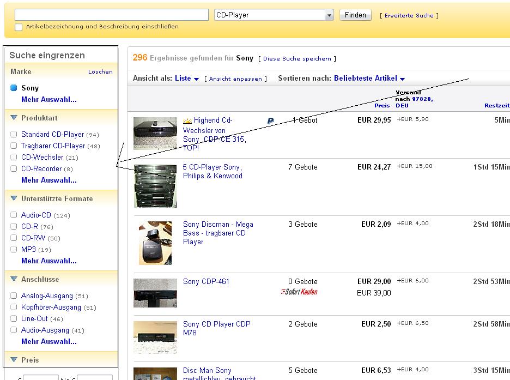The width and height of the screenshot is (510, 380).
Task: Click the blue Sony brand selected marker
Action: click(14, 88)
